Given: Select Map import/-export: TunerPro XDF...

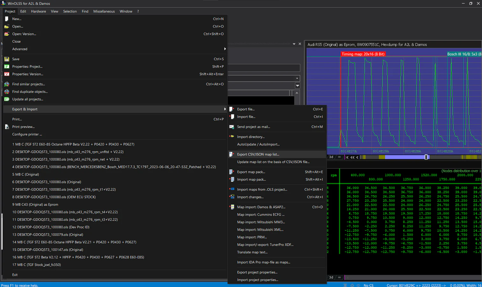Looking at the screenshot, I should click(277, 245).
